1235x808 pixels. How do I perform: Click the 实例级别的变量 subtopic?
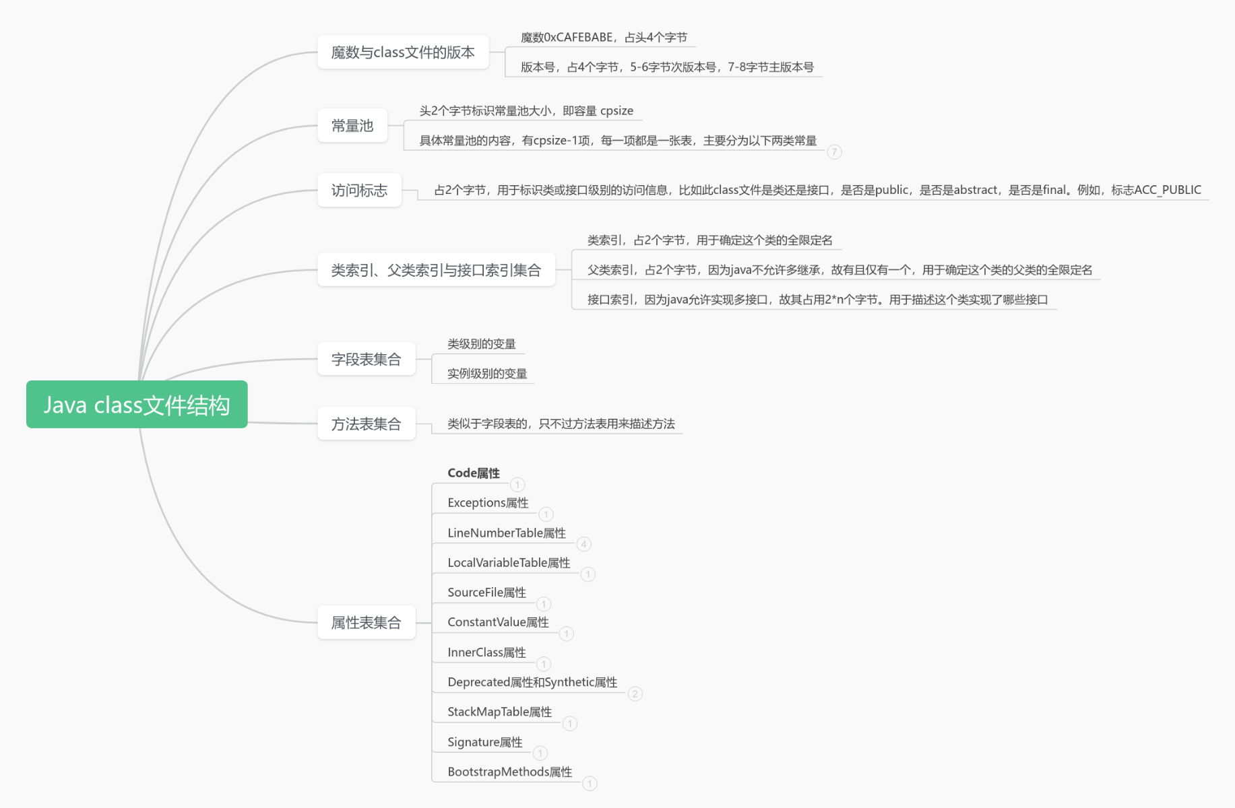487,374
